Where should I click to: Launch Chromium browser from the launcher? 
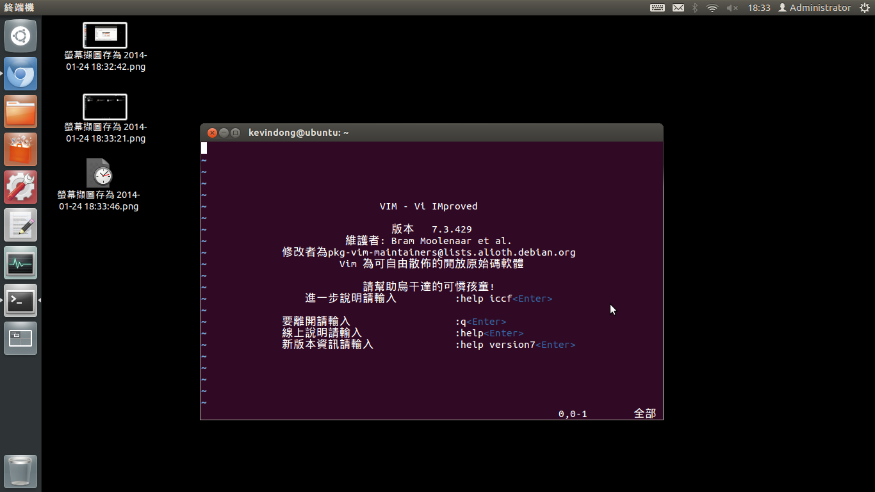click(x=20, y=74)
